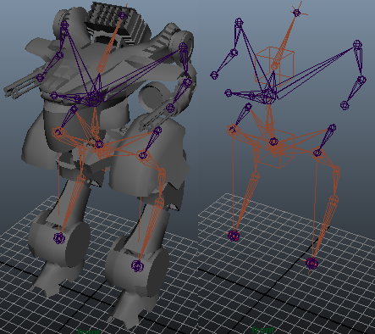Select the shoulder joint in the mech's raised cylindrical shoulder

click(184, 47)
